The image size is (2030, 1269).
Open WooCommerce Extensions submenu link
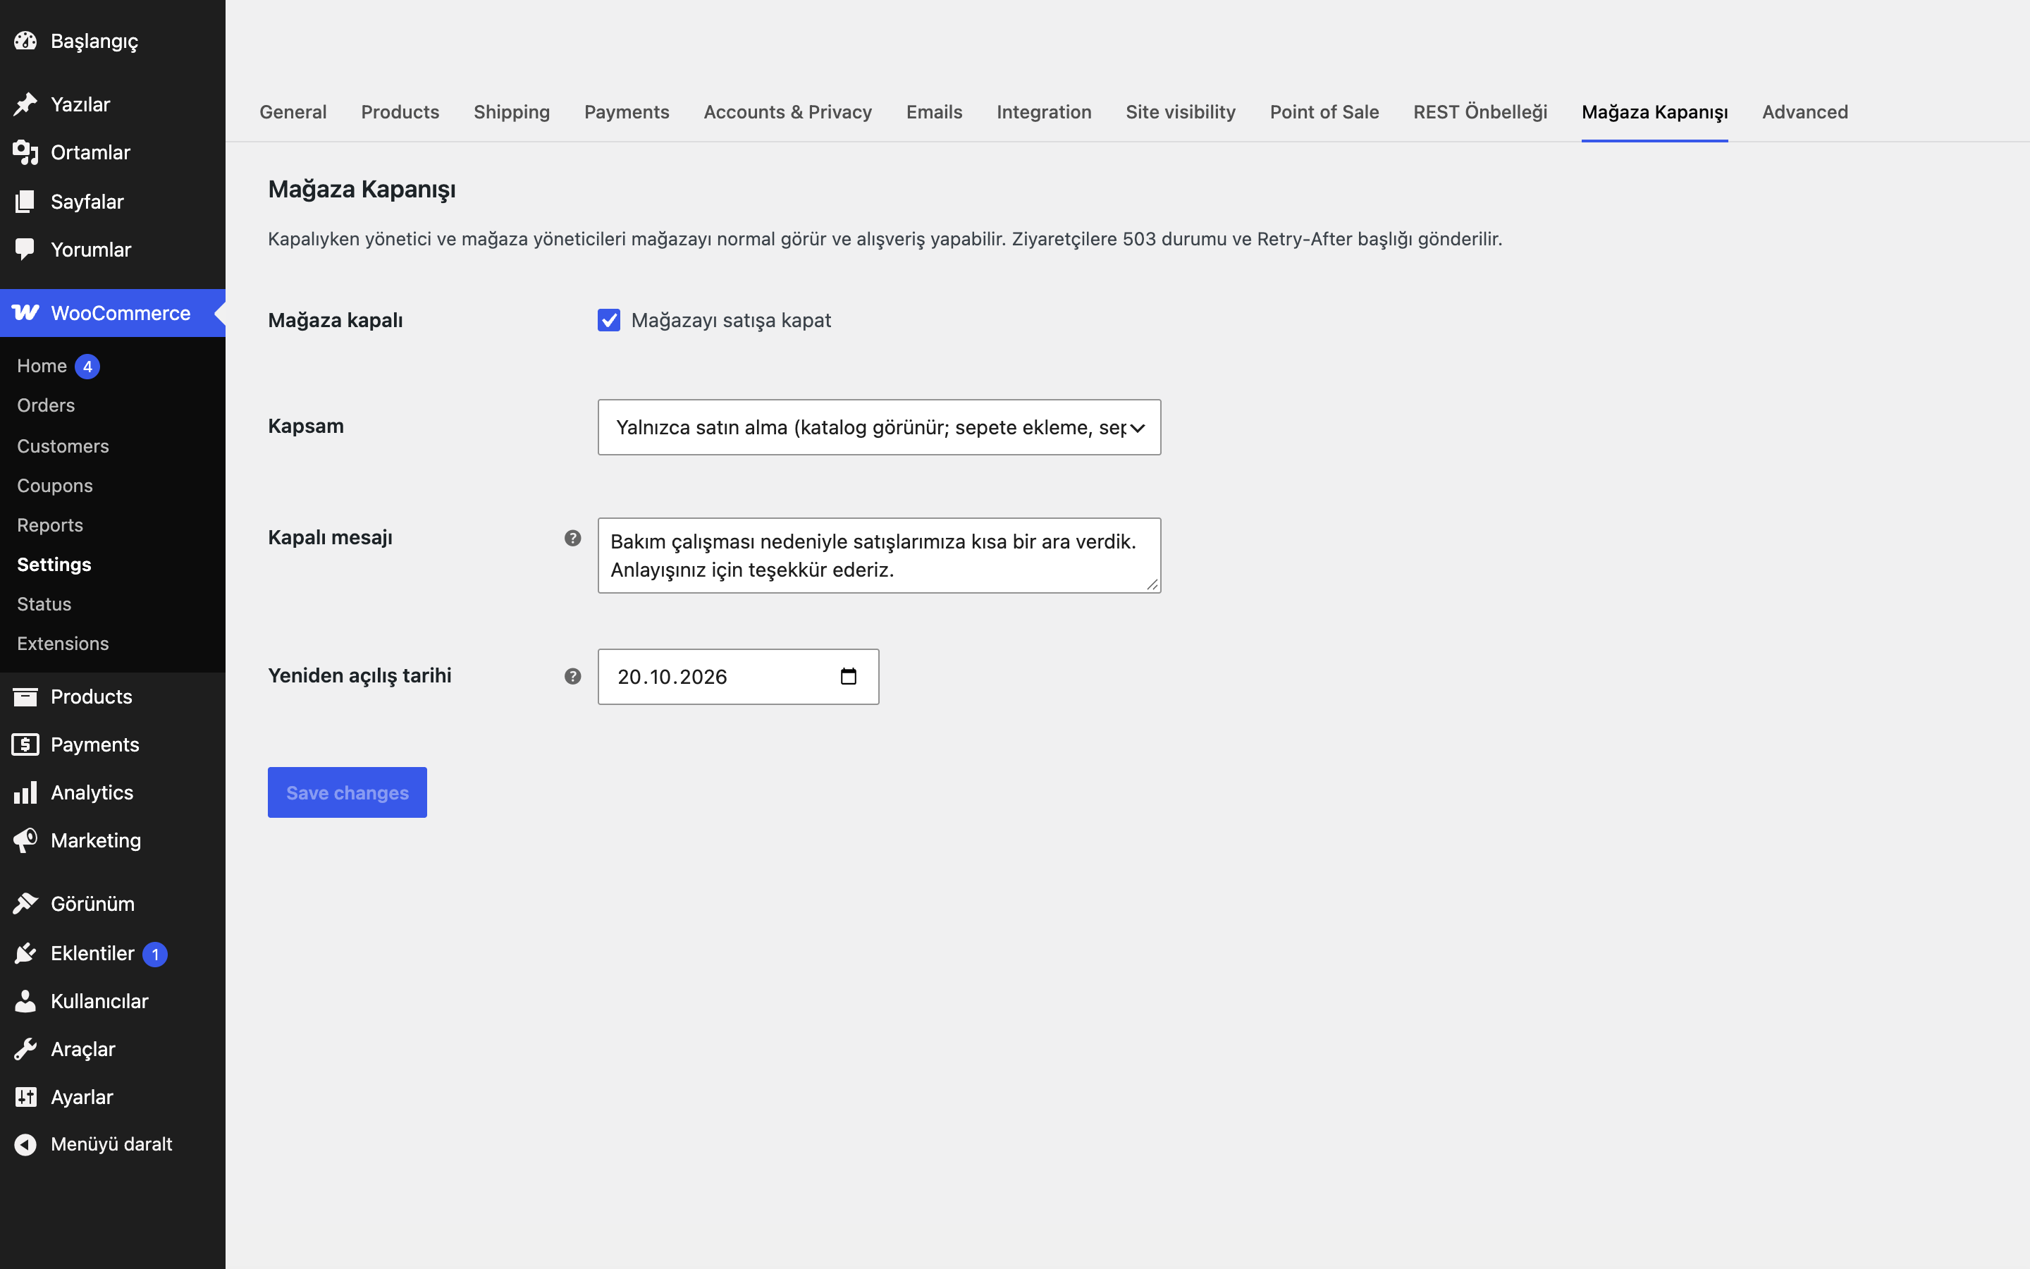[x=63, y=643]
